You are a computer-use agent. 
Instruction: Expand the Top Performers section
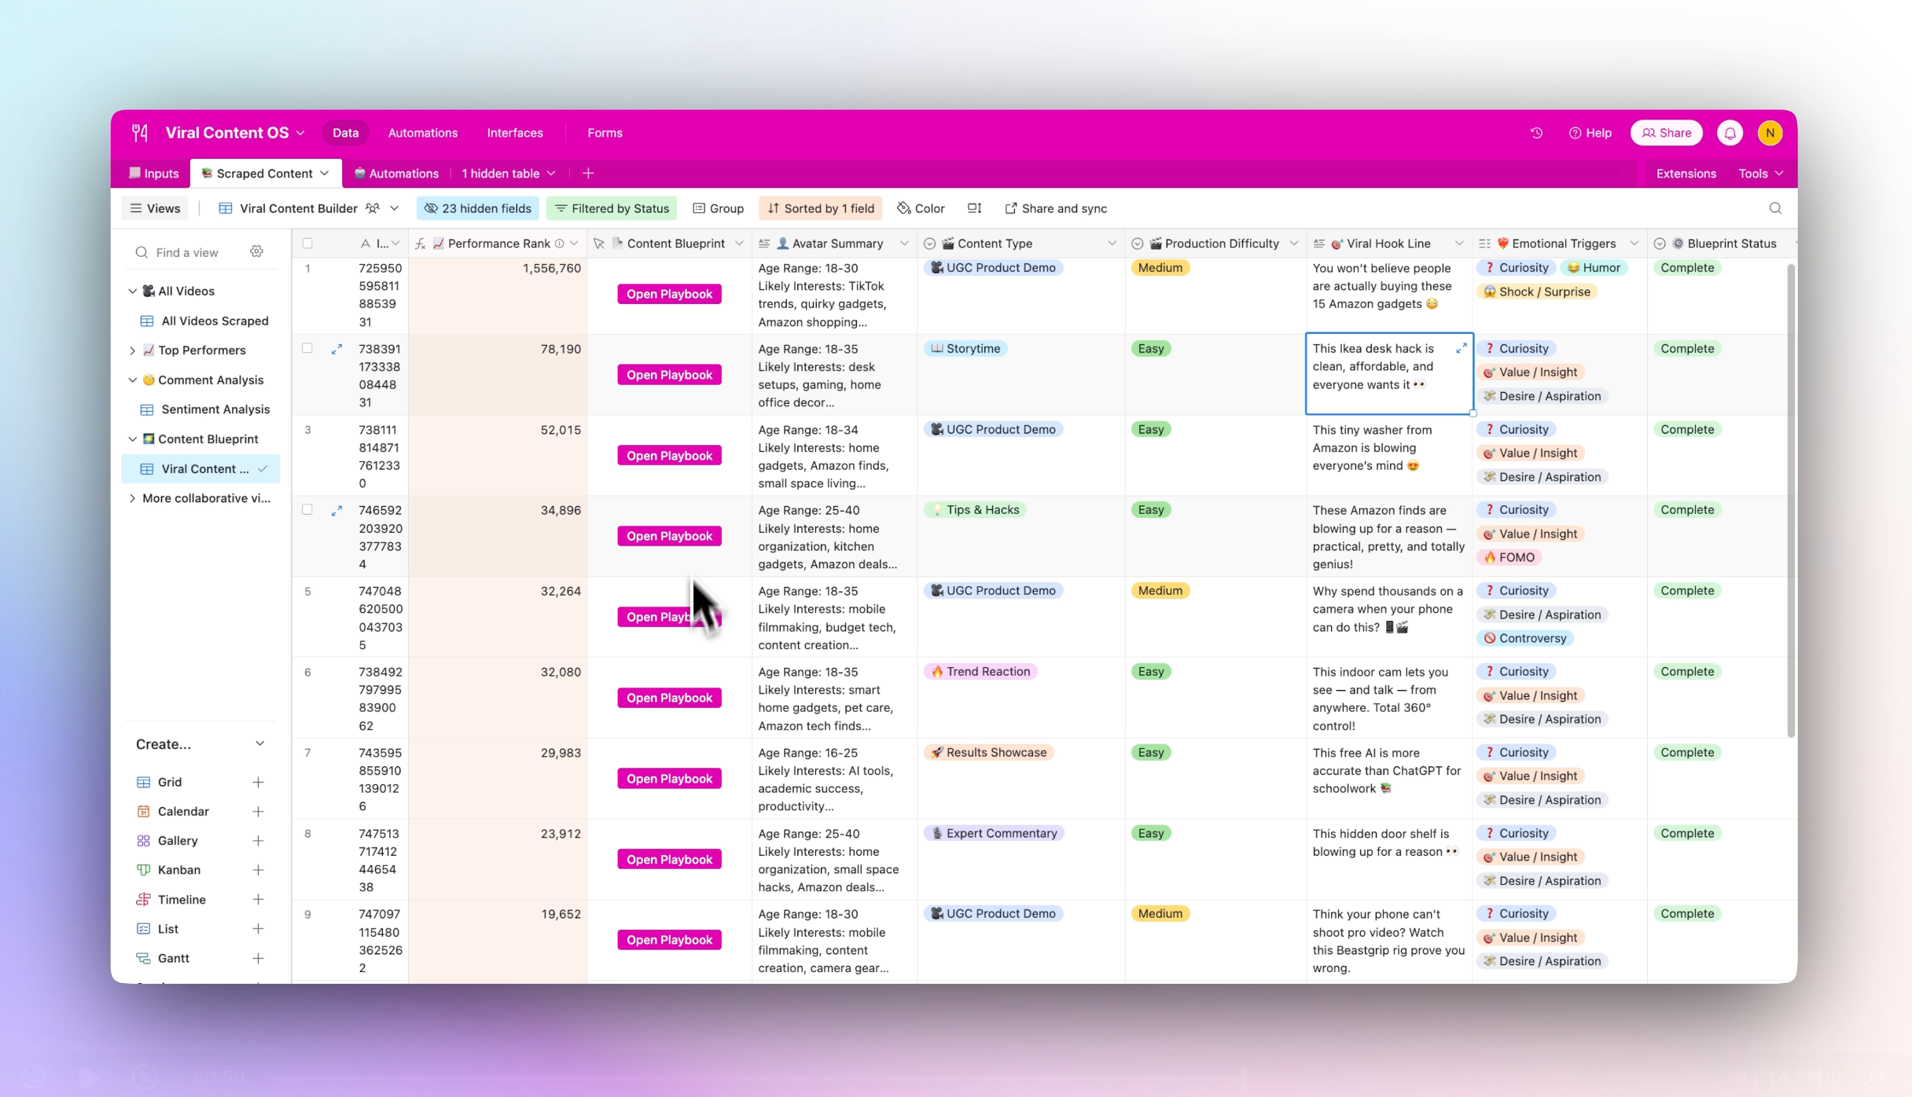132,350
